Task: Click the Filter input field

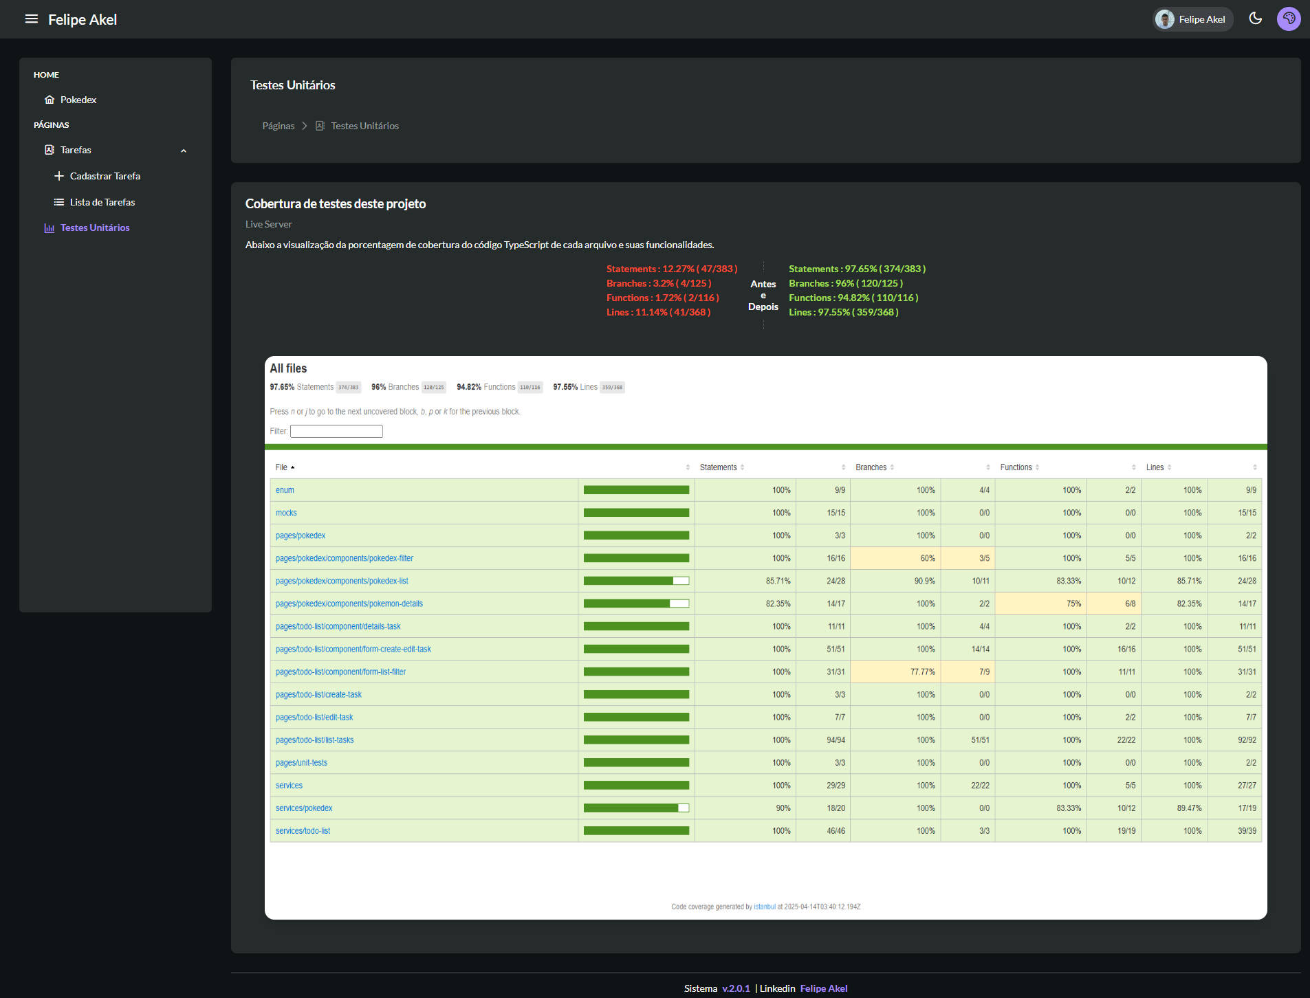Action: tap(336, 431)
